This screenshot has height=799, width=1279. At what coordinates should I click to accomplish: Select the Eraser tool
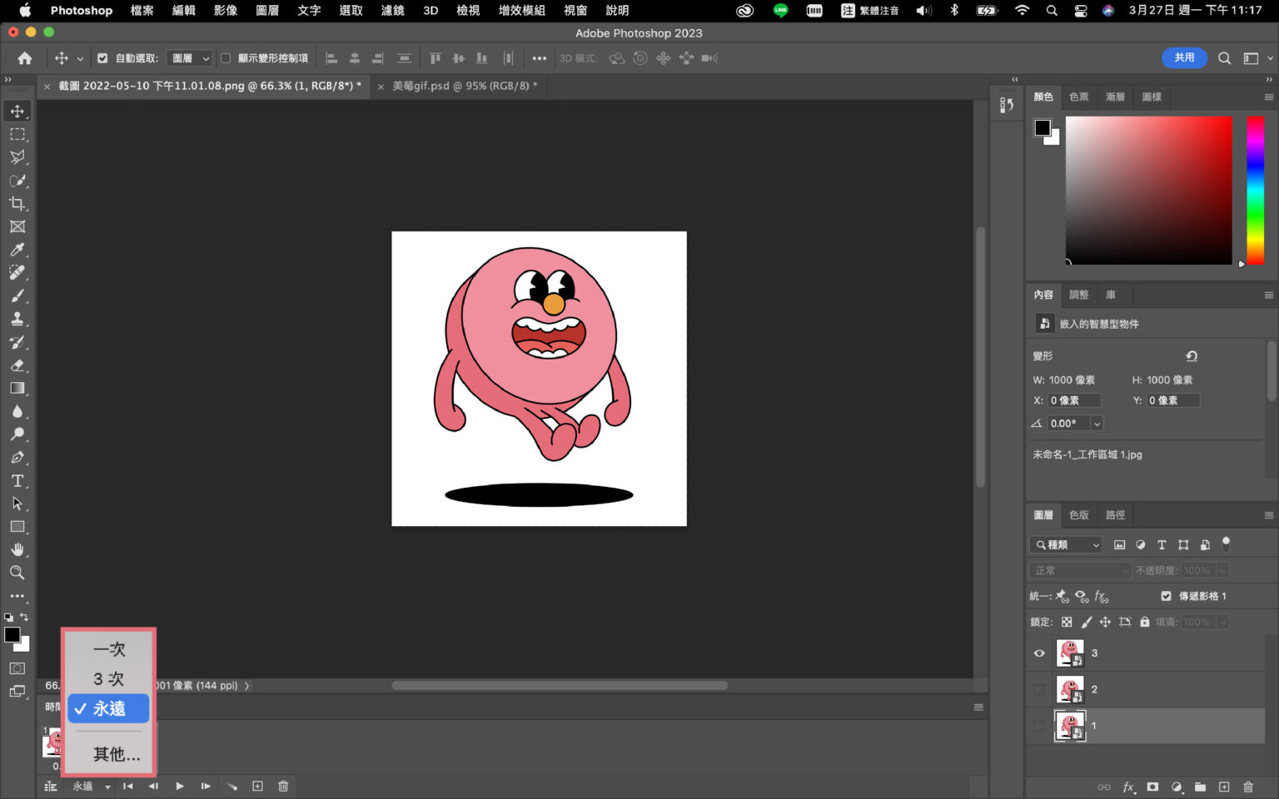[x=17, y=365]
